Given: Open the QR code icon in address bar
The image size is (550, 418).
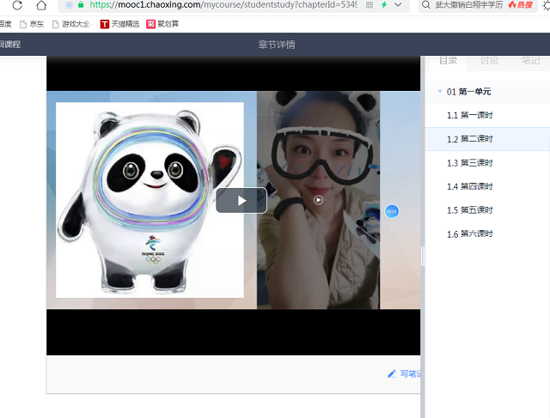Looking at the screenshot, I should point(370,5).
